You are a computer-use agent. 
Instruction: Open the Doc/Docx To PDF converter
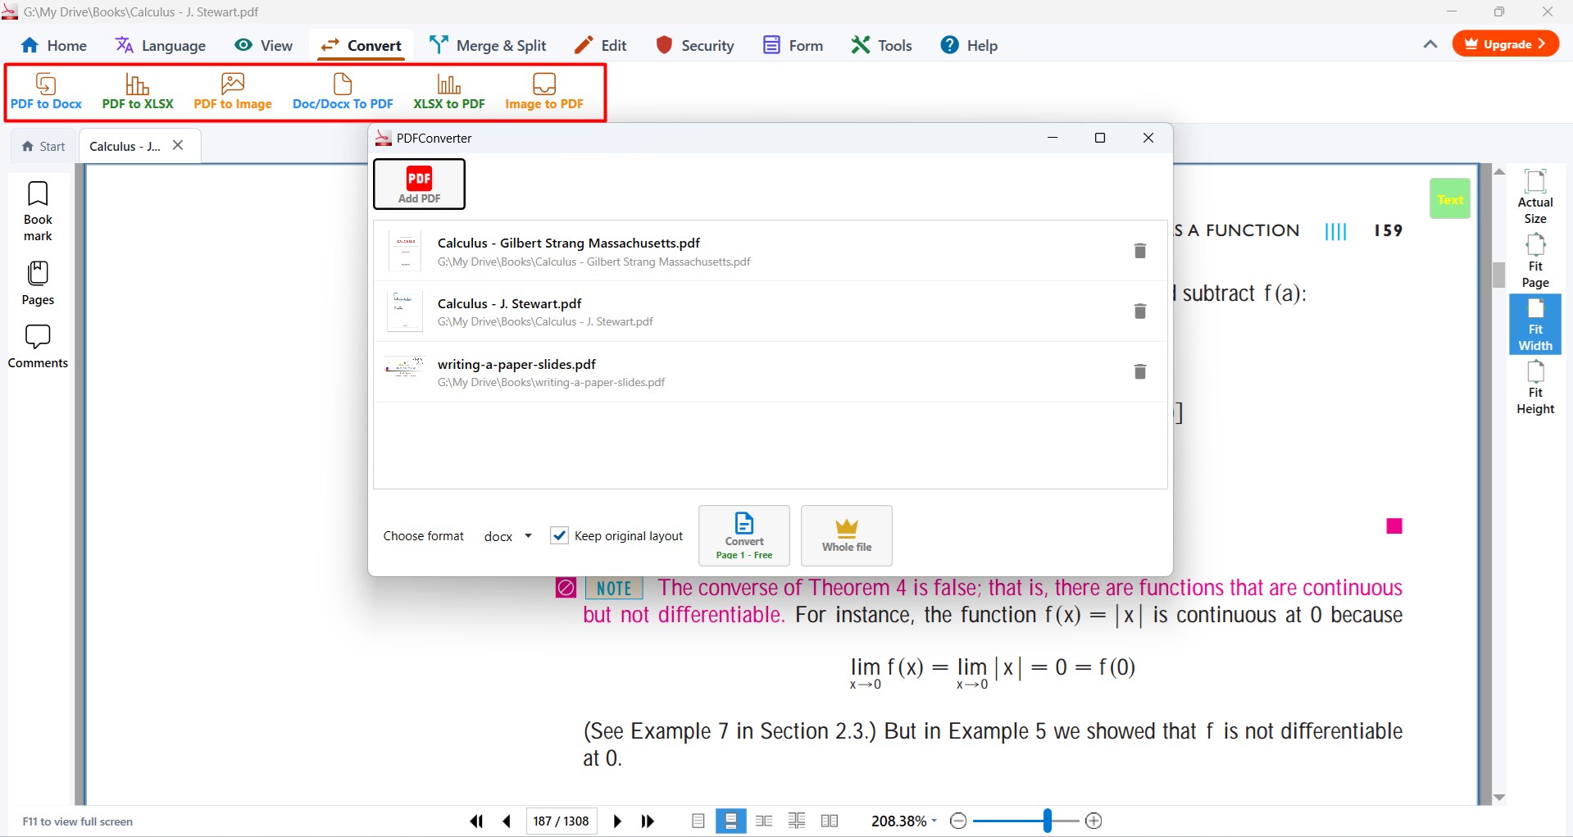point(343,91)
